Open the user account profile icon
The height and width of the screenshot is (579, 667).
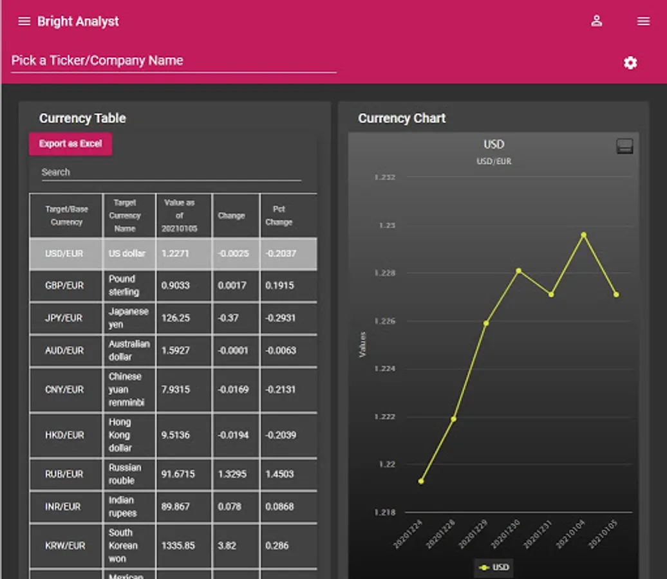(x=596, y=21)
